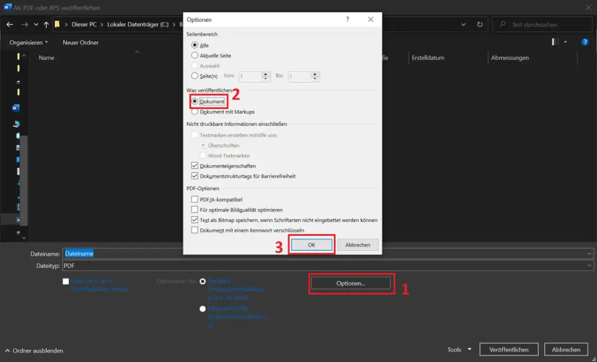The width and height of the screenshot is (597, 362).
Task: Select the Aktuelle Seite radio button
Action: tap(195, 56)
